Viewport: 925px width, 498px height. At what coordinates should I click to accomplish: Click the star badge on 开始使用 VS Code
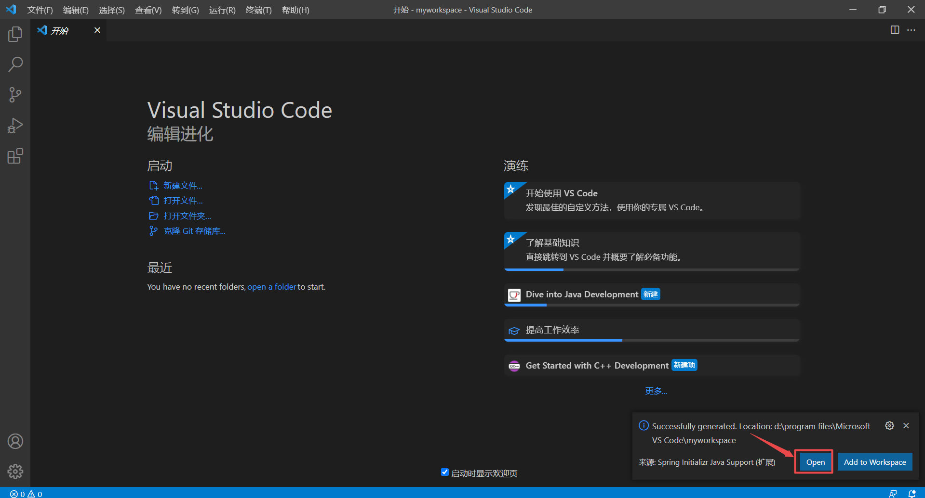tap(511, 189)
